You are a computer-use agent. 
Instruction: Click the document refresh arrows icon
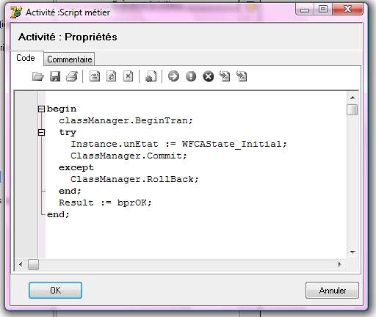[x=112, y=76]
